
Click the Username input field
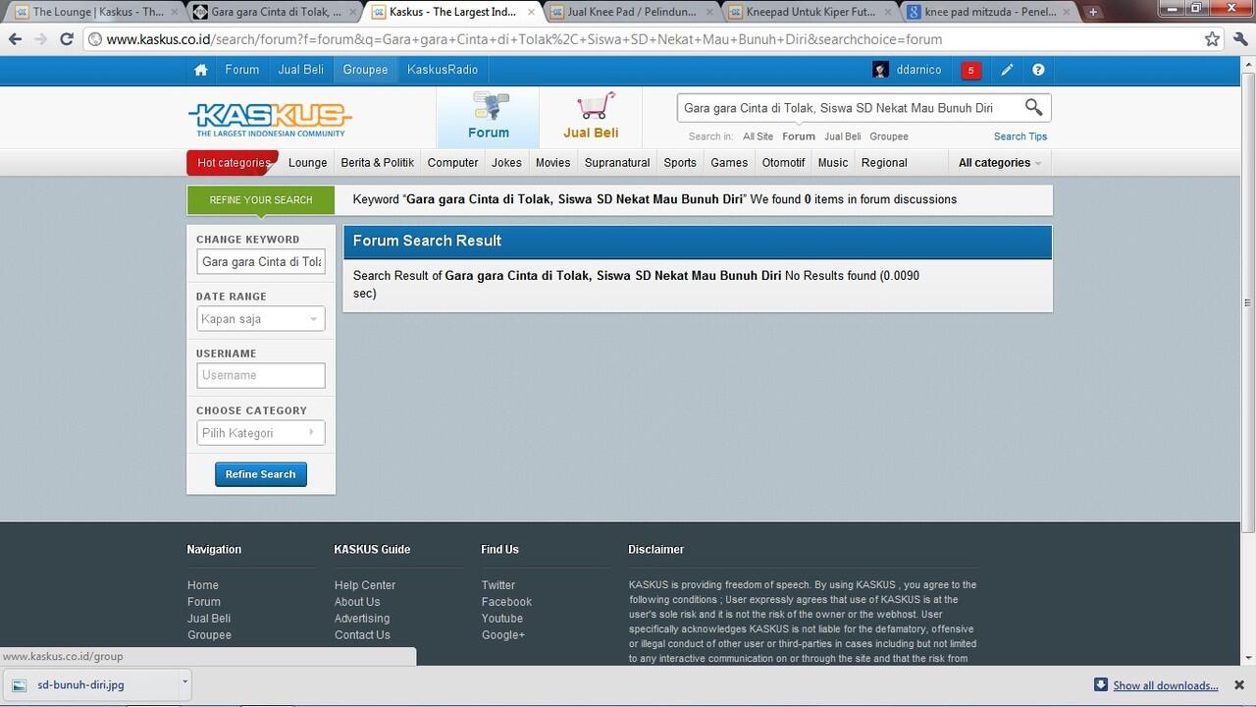(260, 375)
